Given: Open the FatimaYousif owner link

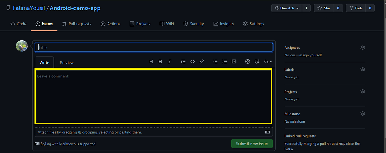Looking at the screenshot, I should coord(29,8).
